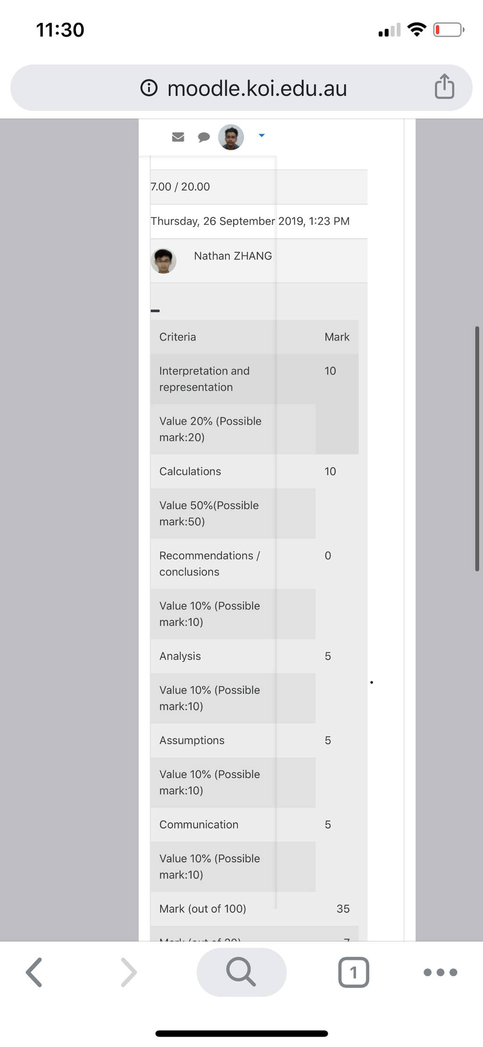Tap the site info icon beside URL

point(149,88)
